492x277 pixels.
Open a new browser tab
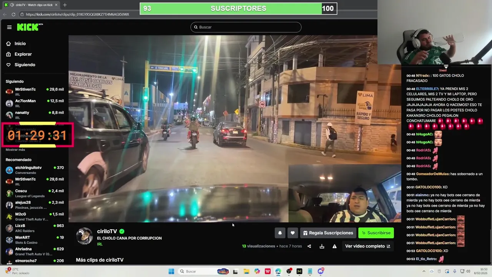pos(65,5)
